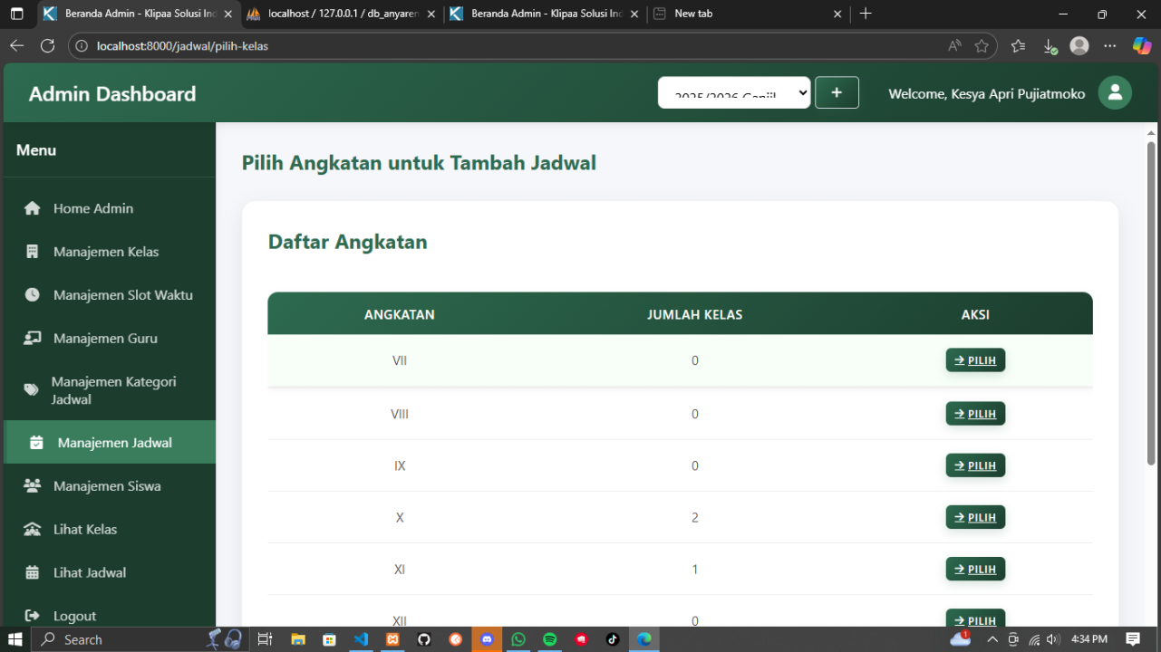Select PILIH for angkatan XI
Viewport: 1161px width, 652px height.
pos(975,569)
